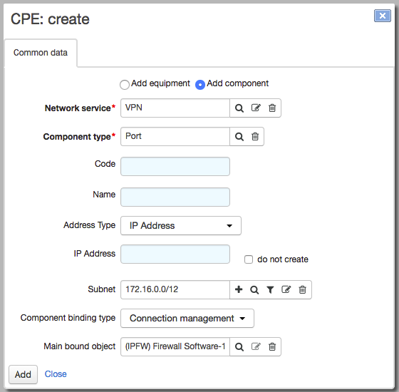Clear the Network service field with trash icon
Image resolution: width=399 pixels, height=392 pixels.
click(x=272, y=108)
